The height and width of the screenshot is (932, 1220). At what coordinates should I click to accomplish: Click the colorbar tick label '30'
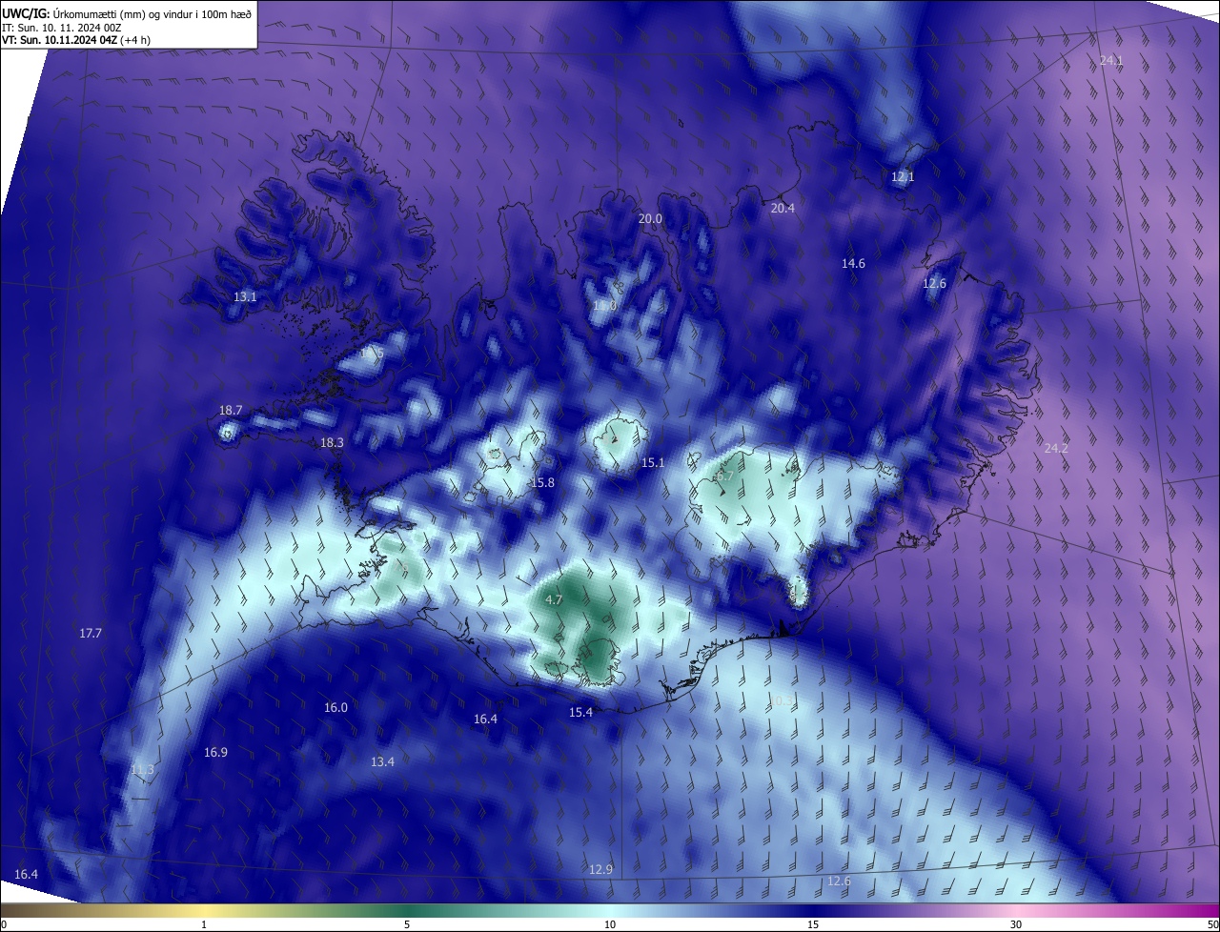(1016, 924)
